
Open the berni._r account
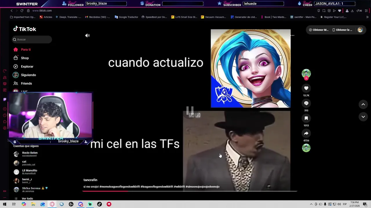point(23,181)
